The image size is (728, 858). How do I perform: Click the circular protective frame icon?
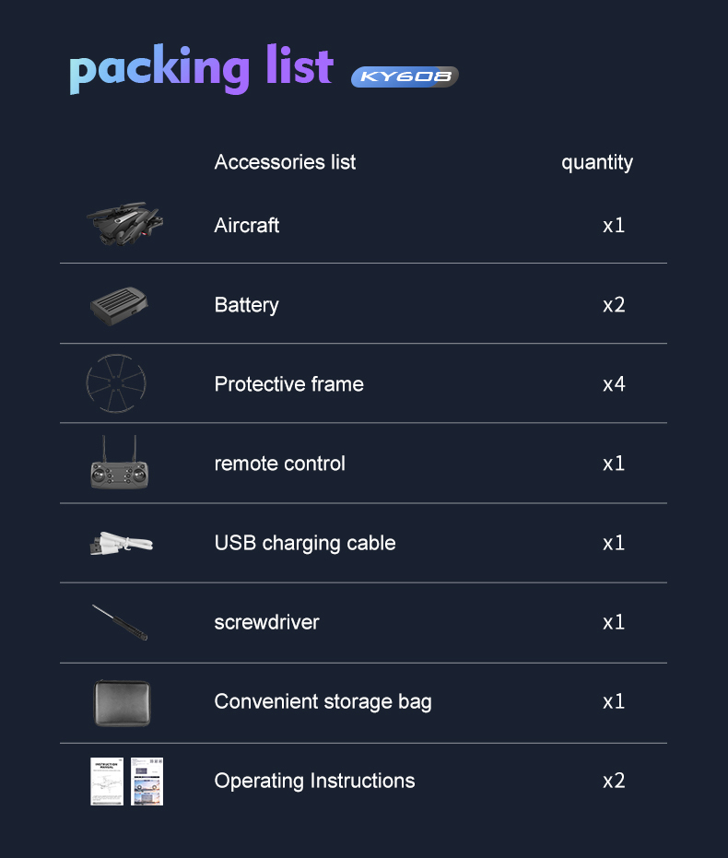[x=116, y=383]
